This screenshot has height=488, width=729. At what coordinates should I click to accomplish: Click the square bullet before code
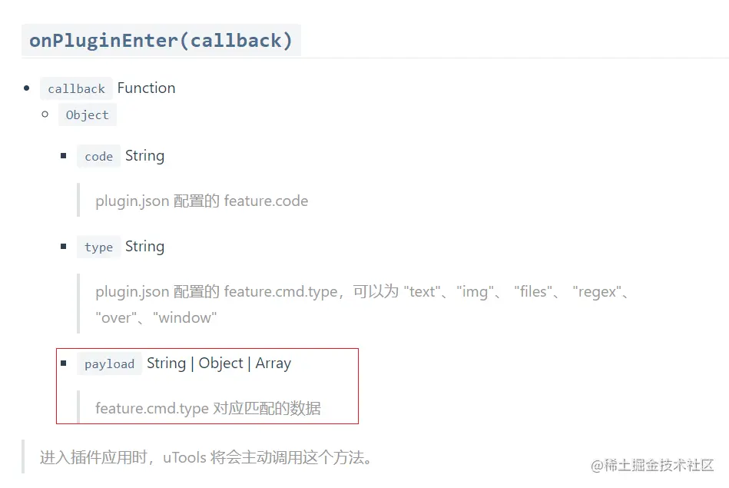tap(64, 156)
